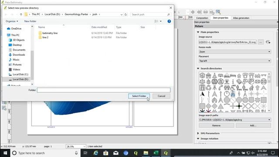
Task: Pick the information 'i' SVG thumbnail
Action: tap(233, 82)
